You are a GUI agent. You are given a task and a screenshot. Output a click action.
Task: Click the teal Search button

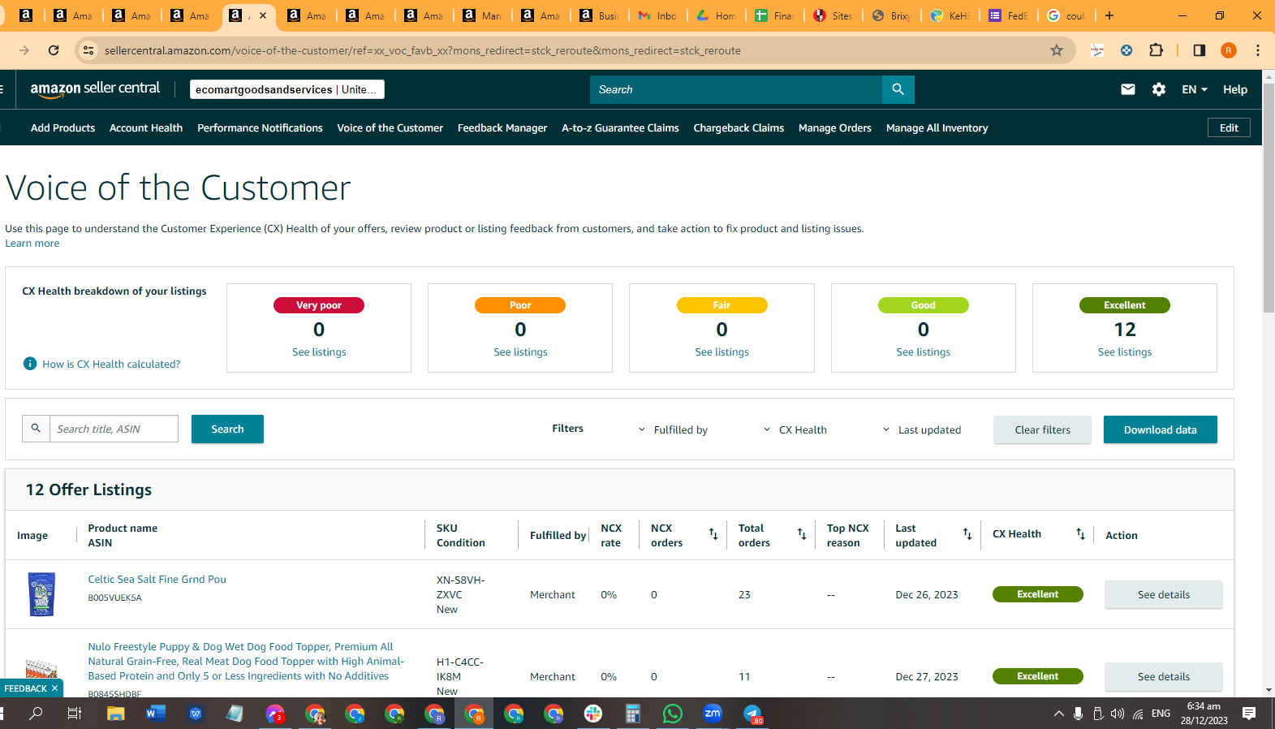point(227,429)
